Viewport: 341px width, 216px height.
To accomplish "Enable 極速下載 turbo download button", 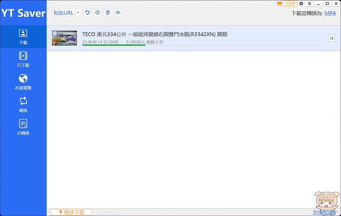I will [71, 212].
